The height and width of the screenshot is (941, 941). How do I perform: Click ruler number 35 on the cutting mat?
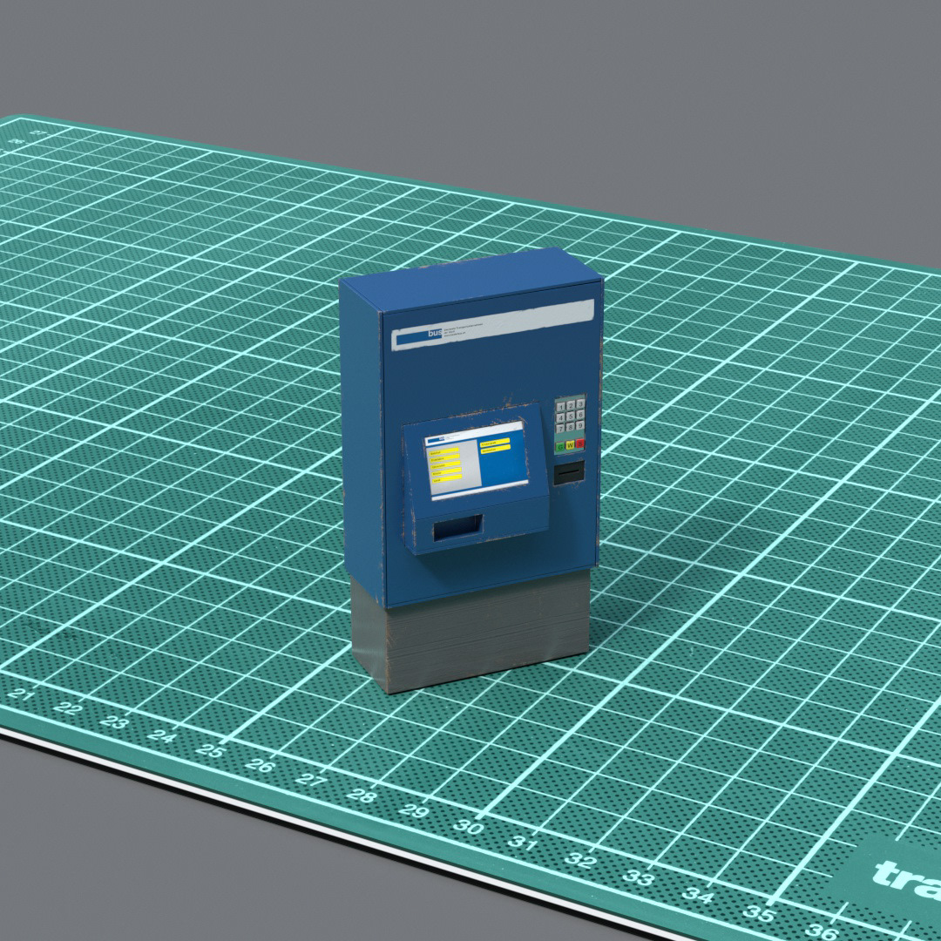coord(759,913)
